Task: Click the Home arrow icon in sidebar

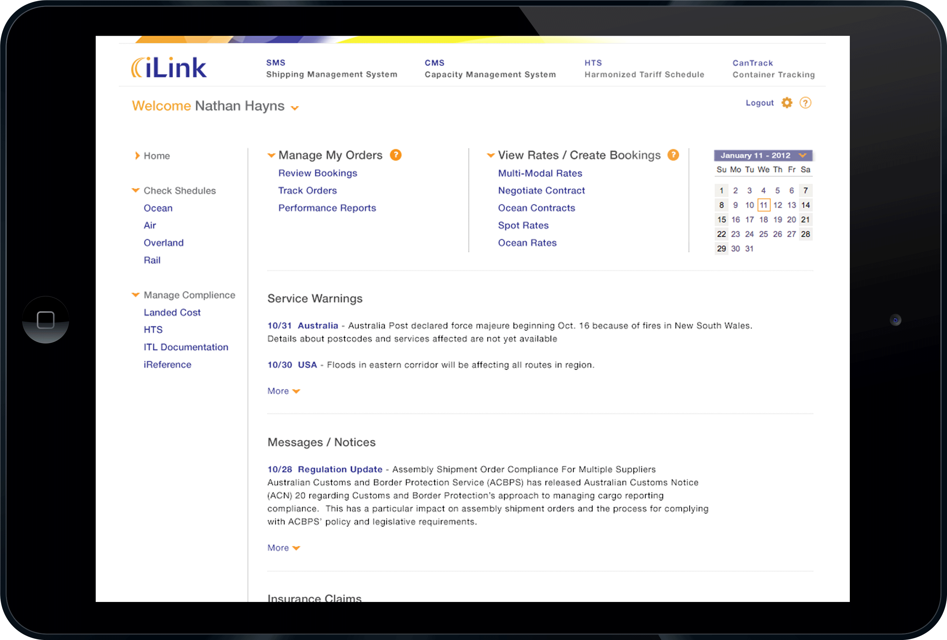Action: pos(137,155)
